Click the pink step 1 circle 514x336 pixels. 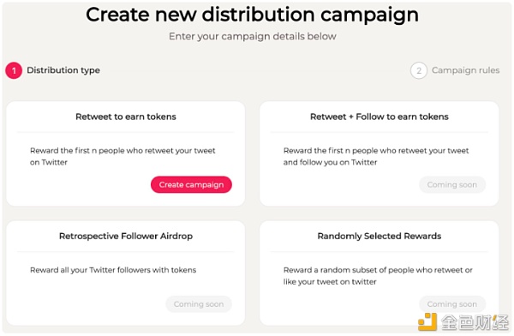coord(14,70)
